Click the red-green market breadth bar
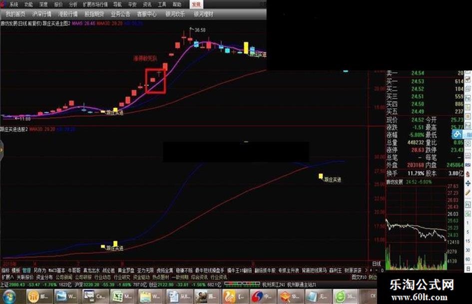 [x=242, y=284]
